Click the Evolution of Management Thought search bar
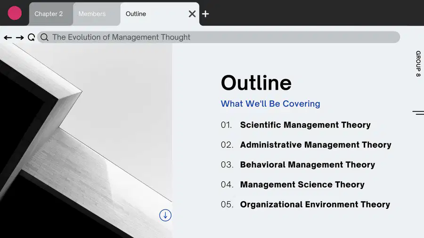424x238 pixels. pos(219,37)
